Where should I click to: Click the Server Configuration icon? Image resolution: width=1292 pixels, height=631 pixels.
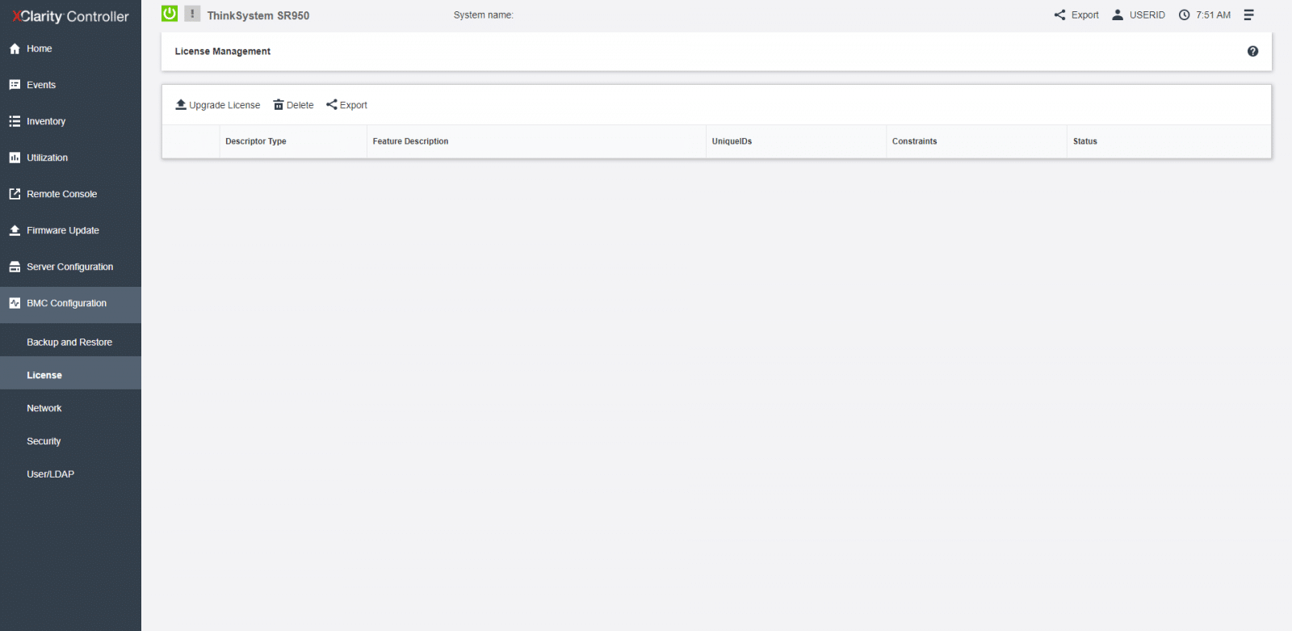[x=15, y=267]
